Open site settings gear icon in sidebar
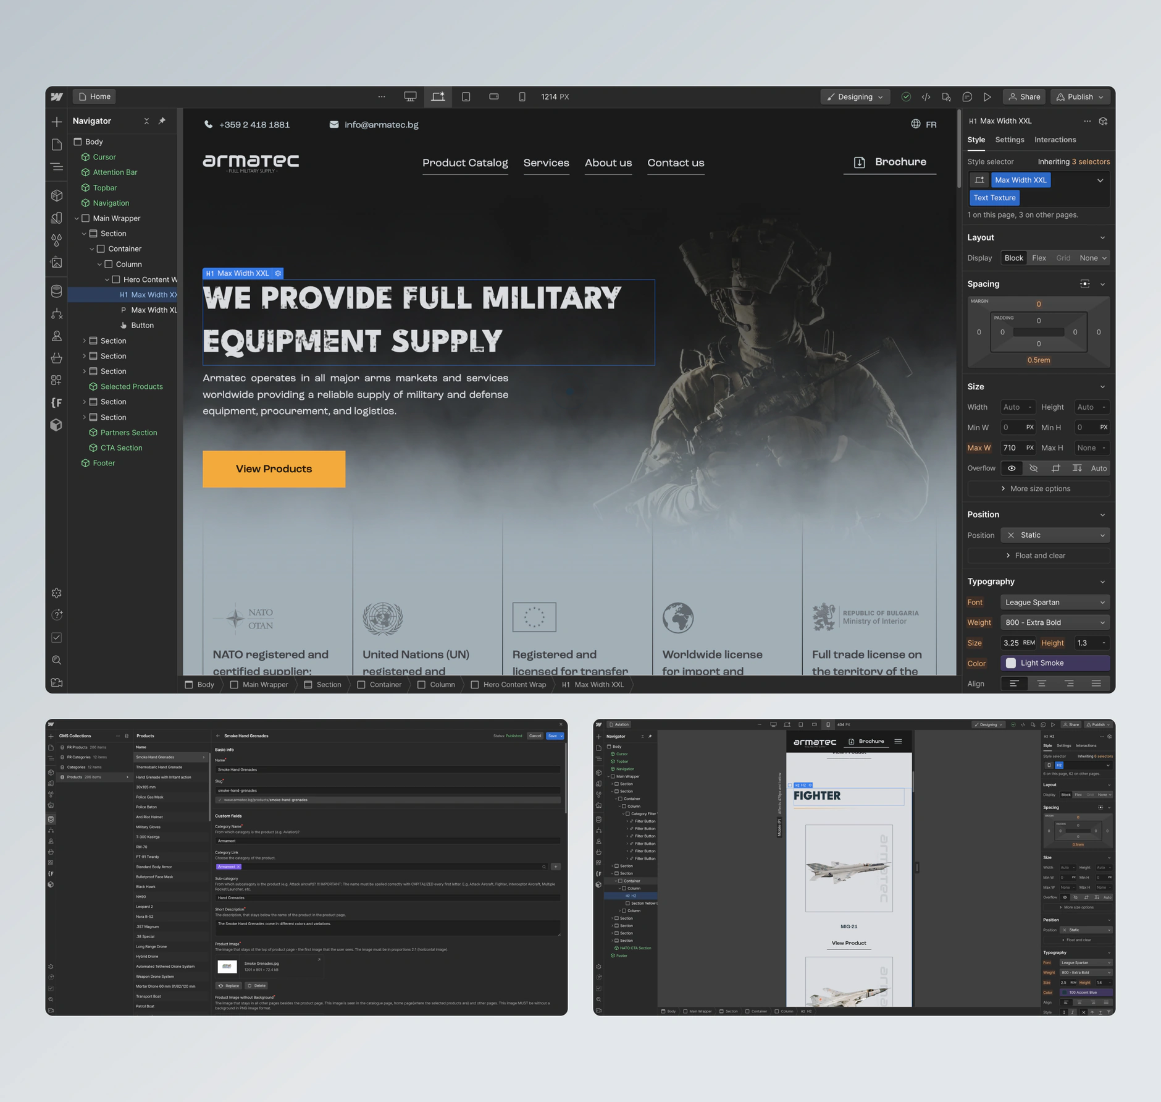 click(56, 593)
